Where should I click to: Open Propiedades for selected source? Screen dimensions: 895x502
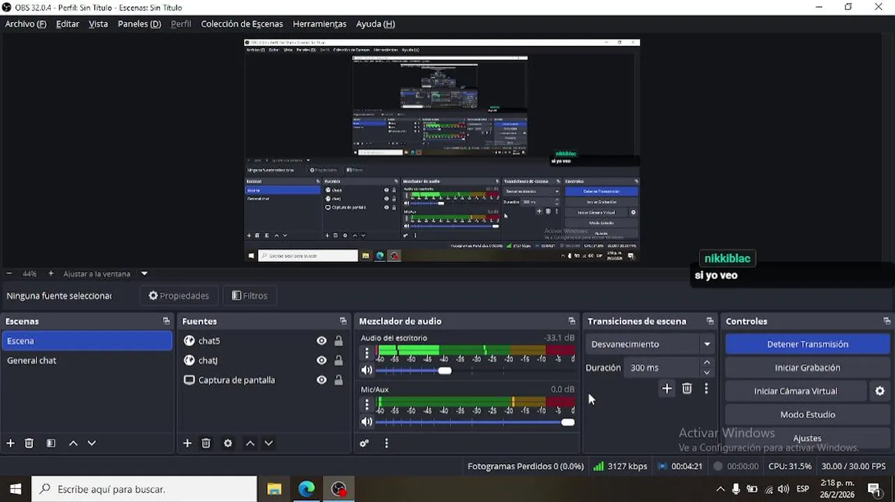178,296
